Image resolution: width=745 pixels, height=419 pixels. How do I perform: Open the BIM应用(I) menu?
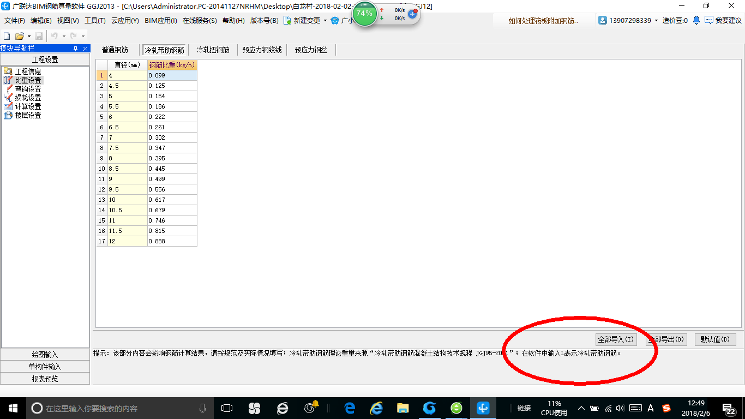click(x=161, y=20)
